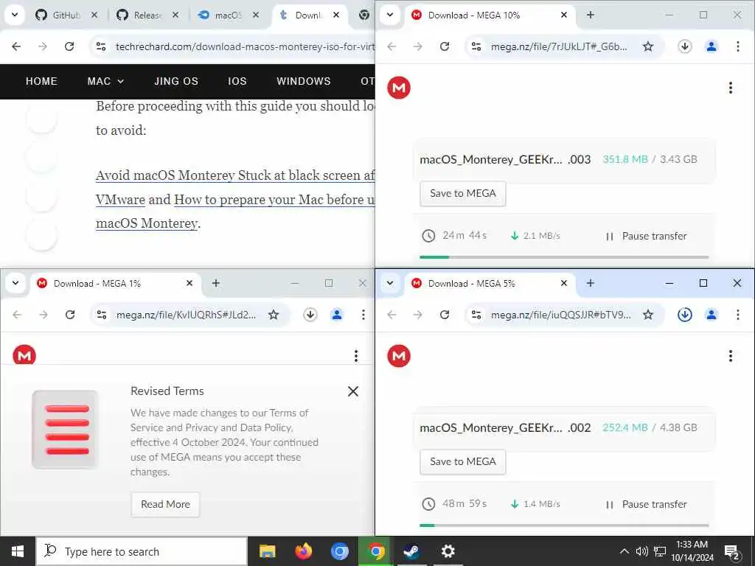Open the WINDOWS menu item
Screen dimensions: 755x566
[x=303, y=81]
